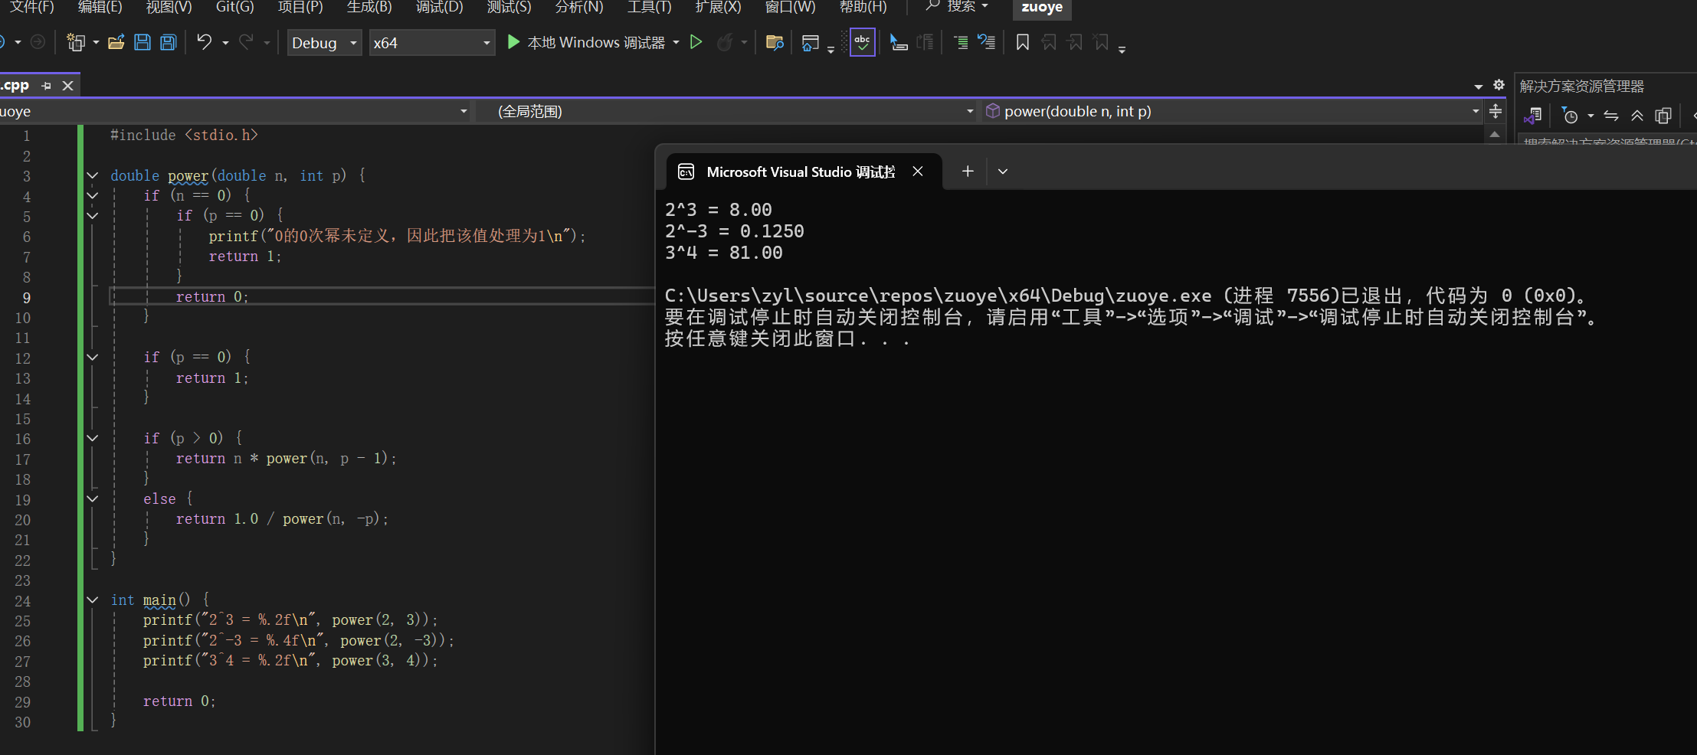Click the navigate forward arrow
The image size is (1697, 755).
coord(38,42)
